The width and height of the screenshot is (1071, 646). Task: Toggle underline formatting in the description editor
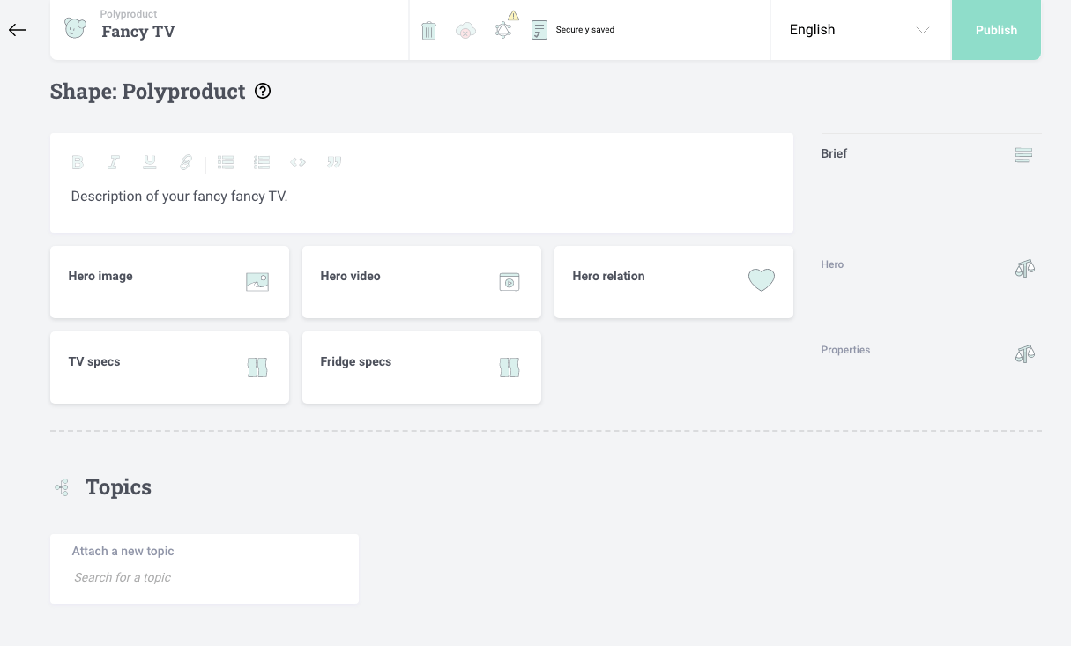point(150,162)
